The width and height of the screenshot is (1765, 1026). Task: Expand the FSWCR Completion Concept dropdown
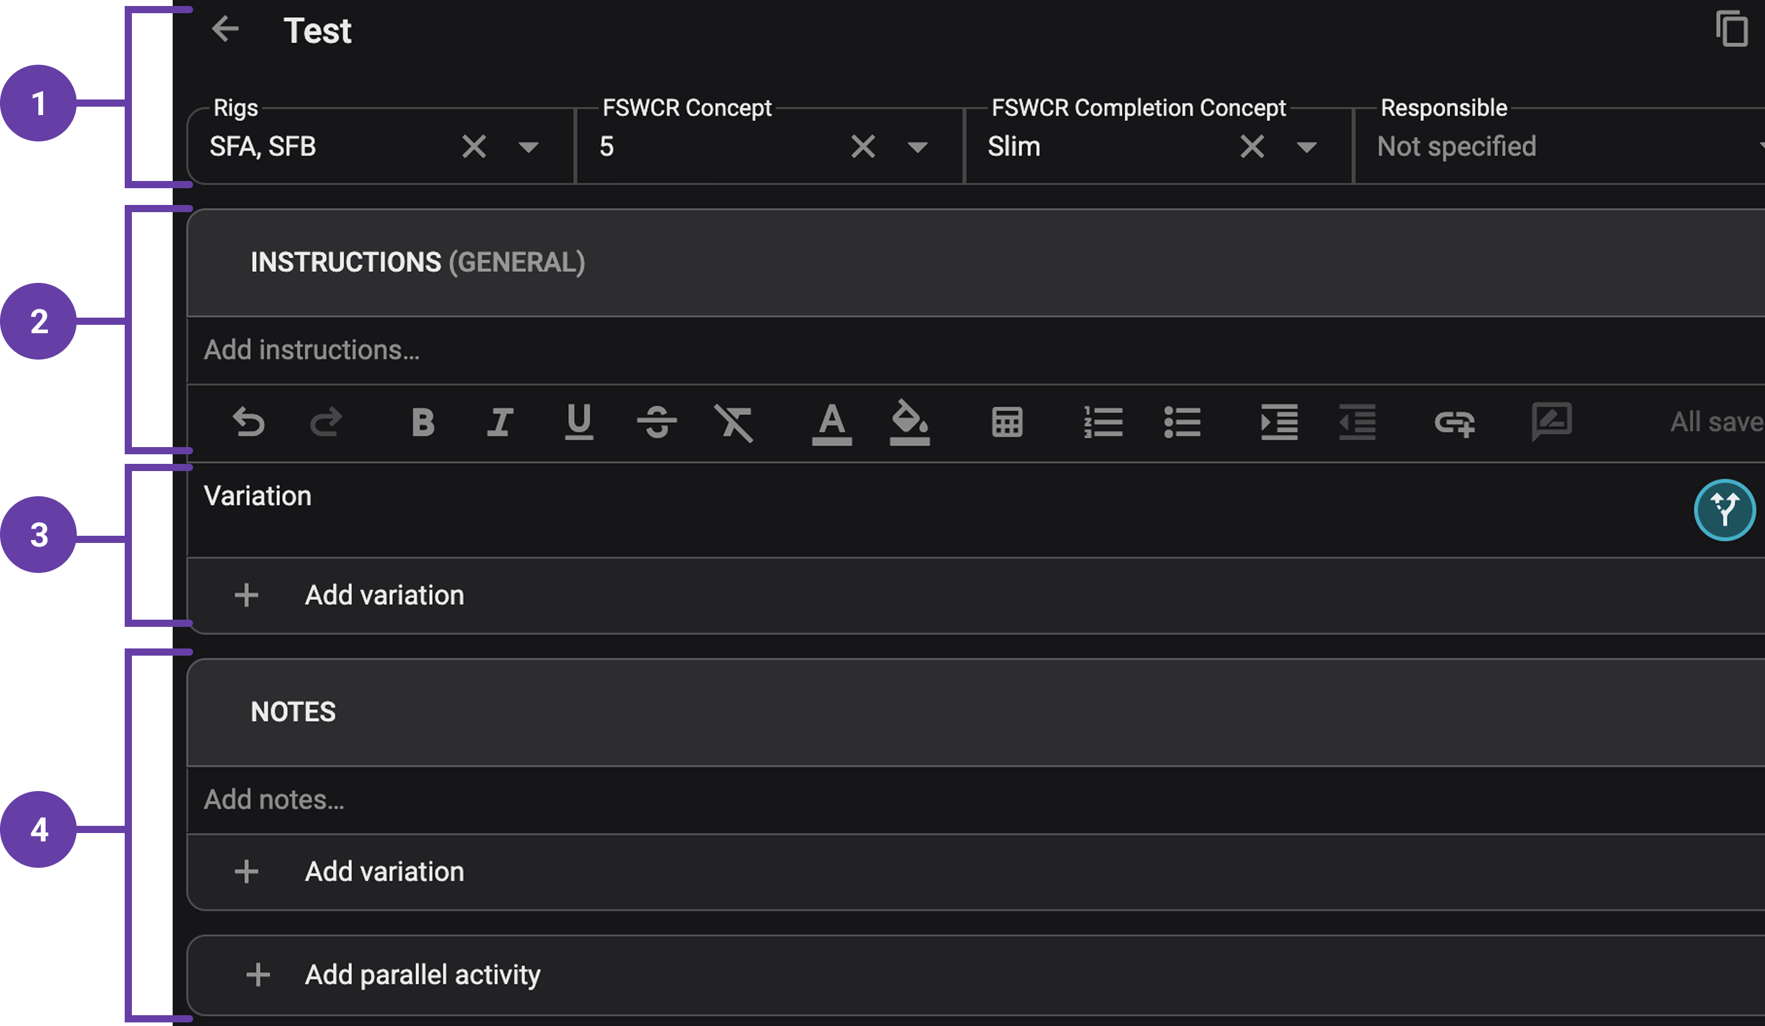click(1307, 147)
